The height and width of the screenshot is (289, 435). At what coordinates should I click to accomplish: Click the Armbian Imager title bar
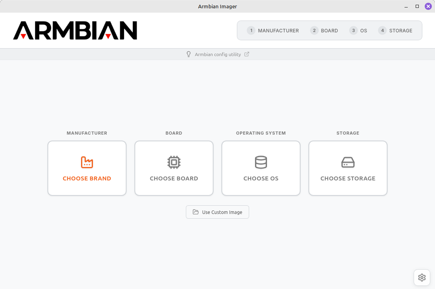[x=217, y=6]
